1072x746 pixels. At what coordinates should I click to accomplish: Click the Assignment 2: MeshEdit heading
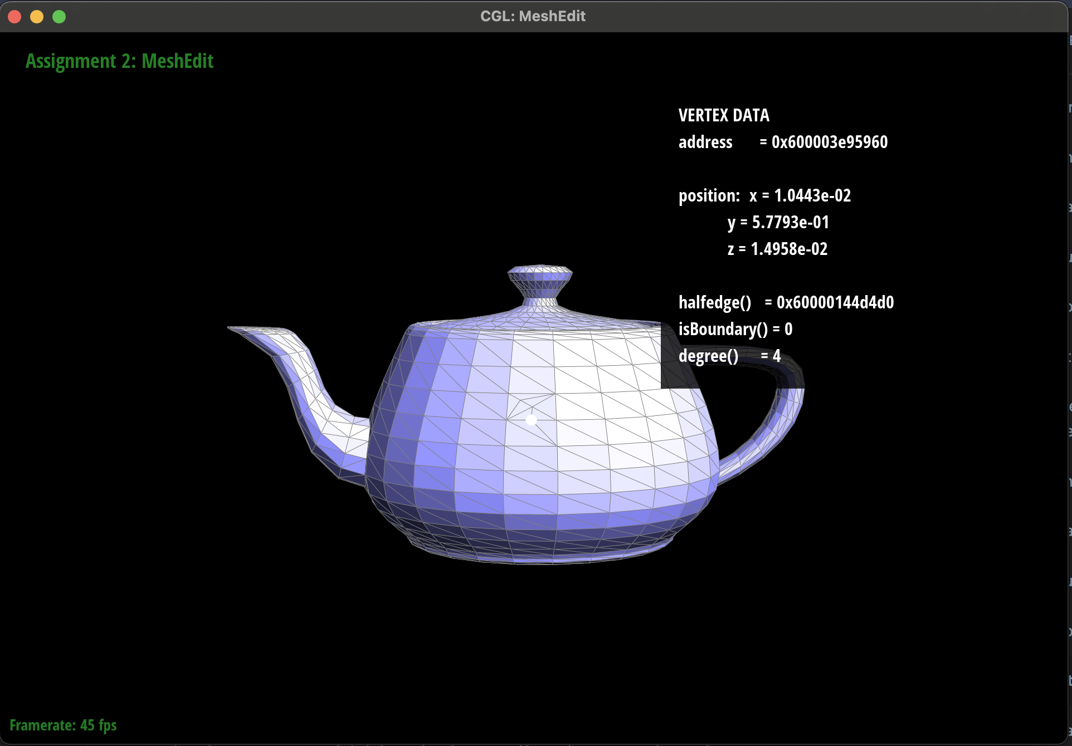[119, 61]
